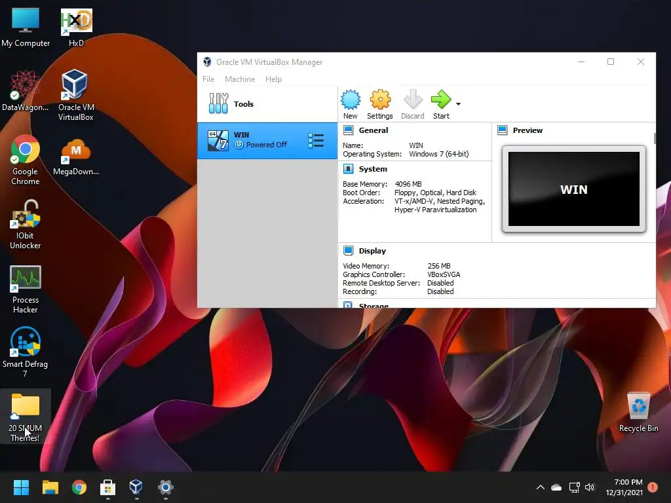
Task: Click the General section header
Action: (x=373, y=130)
